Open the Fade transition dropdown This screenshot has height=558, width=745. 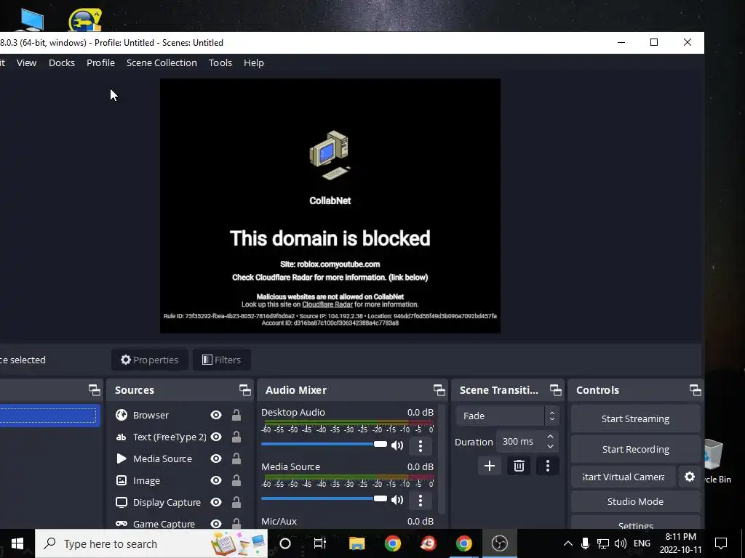coord(507,416)
